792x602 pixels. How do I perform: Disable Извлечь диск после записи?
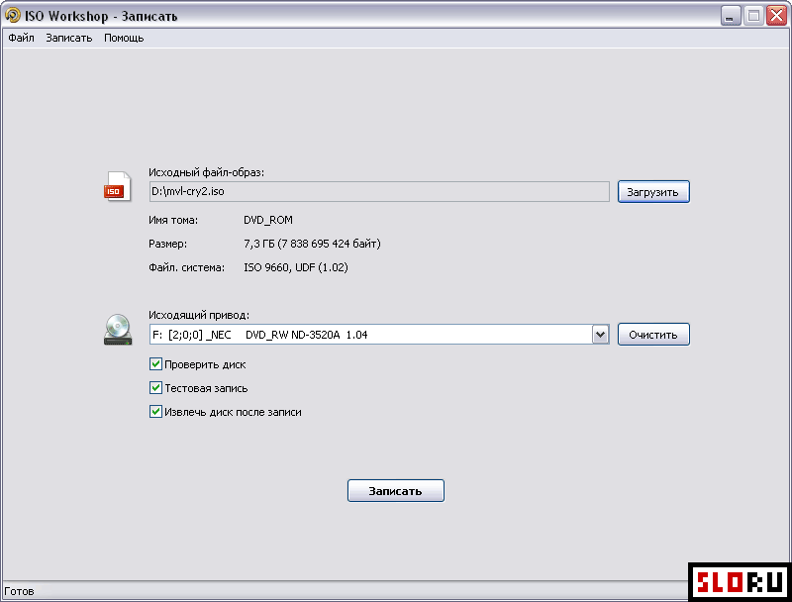[155, 411]
